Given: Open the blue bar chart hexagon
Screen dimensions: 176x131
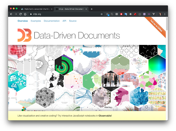Looking at the screenshot, I should (92, 51).
